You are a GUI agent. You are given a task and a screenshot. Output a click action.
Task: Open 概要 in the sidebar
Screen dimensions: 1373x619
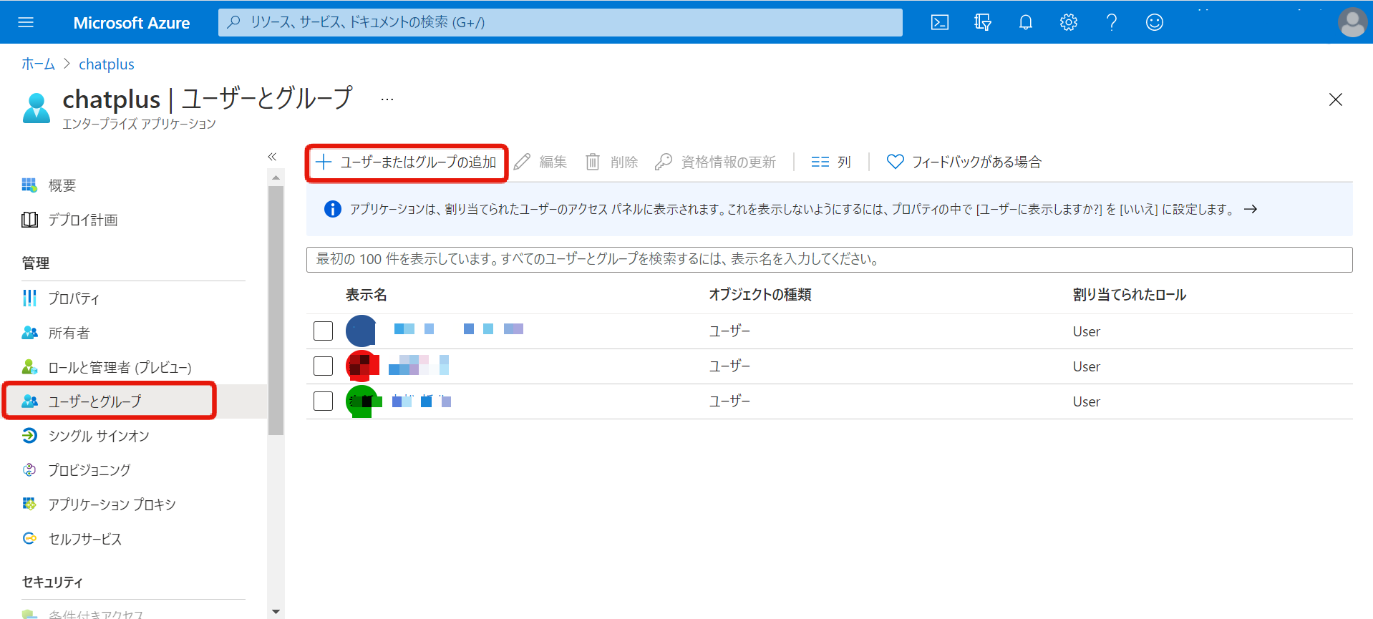(x=62, y=185)
